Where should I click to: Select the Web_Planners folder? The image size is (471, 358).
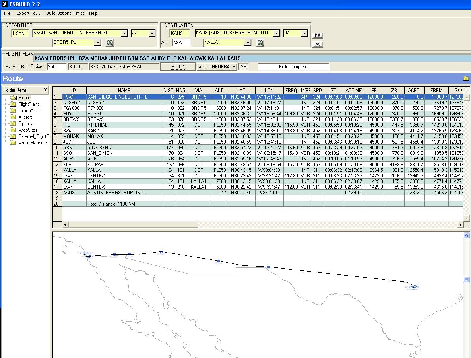pos(33,142)
